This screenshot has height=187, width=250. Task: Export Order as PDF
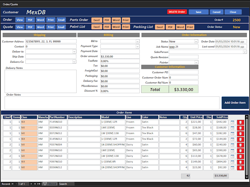click(x=30, y=20)
